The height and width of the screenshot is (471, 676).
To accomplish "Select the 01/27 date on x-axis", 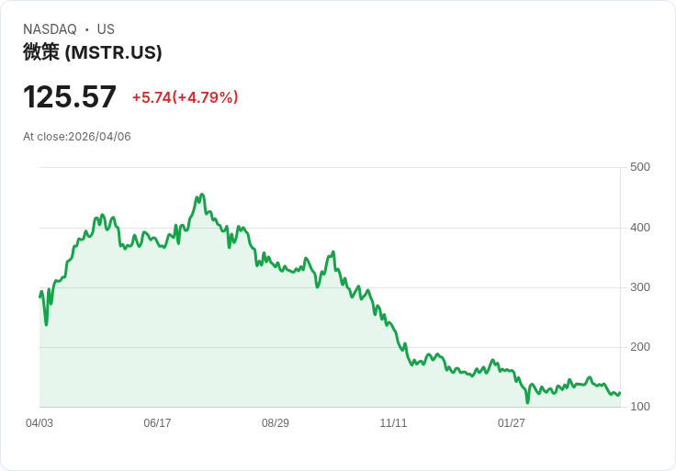I will [x=512, y=423].
